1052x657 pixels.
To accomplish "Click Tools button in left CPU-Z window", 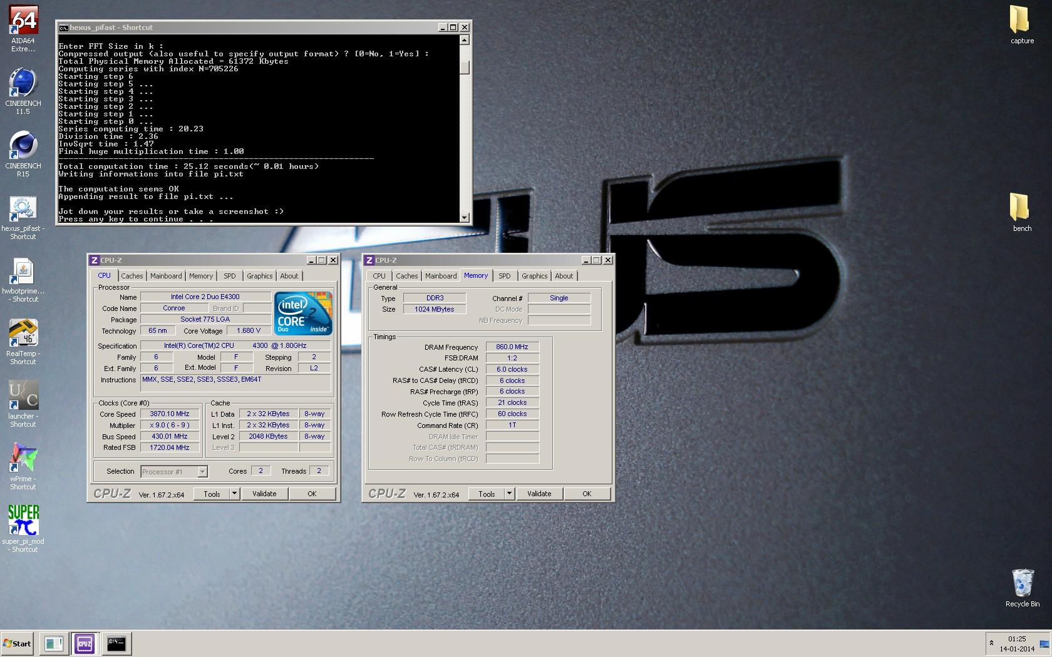I will (x=212, y=494).
